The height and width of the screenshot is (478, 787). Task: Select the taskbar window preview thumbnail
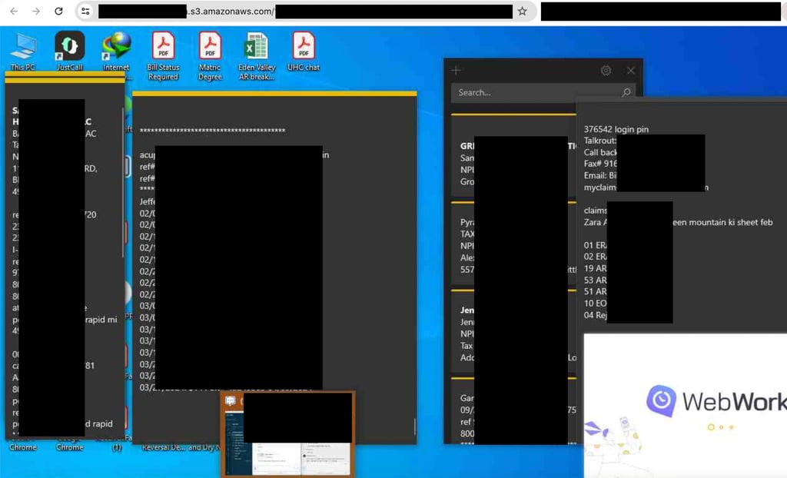click(x=288, y=434)
